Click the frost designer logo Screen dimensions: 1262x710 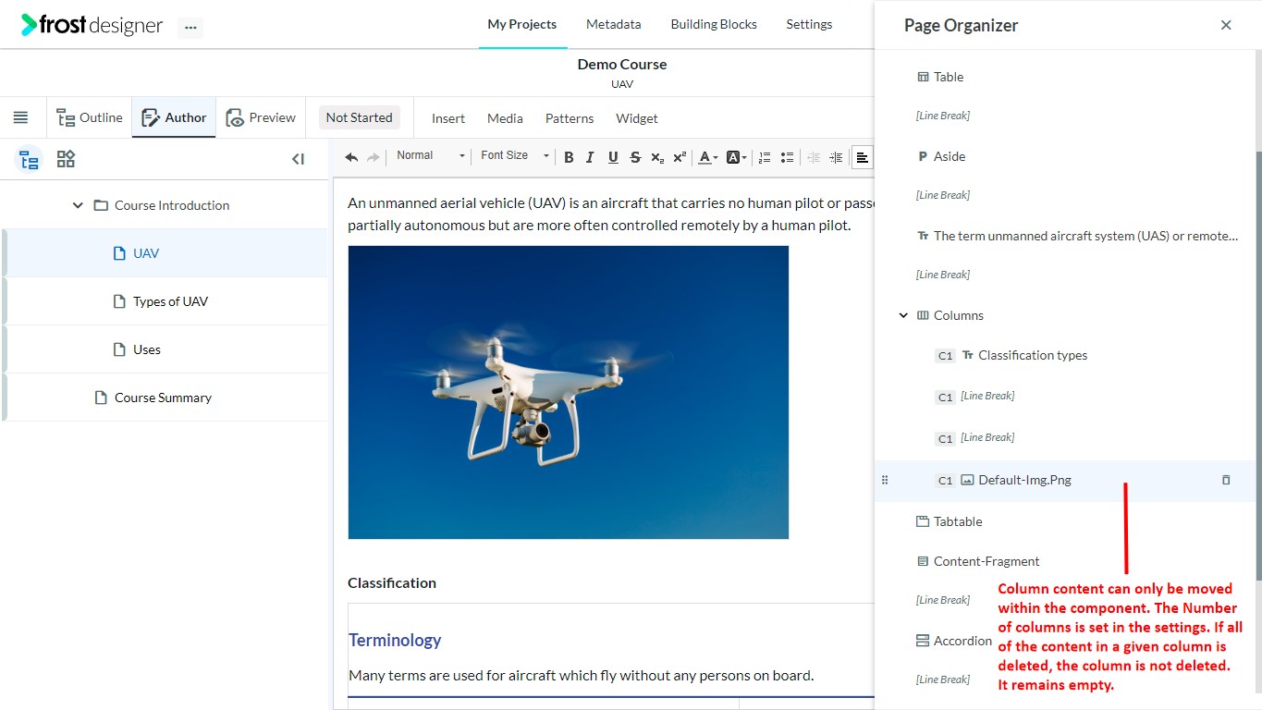(92, 25)
